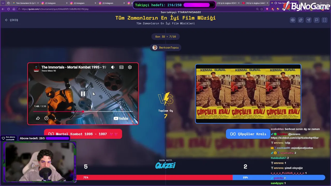Click the copy link icon in header
Image resolution: width=331 pixels, height=186 pixels.
click(x=301, y=20)
